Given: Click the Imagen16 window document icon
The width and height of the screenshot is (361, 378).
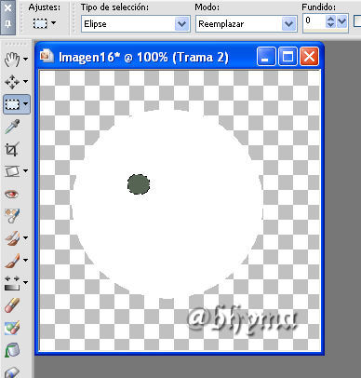Looking at the screenshot, I should point(47,56).
